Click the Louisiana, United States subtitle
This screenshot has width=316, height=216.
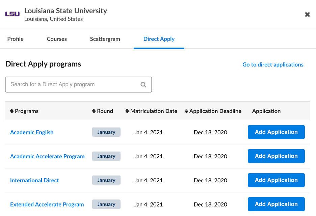(x=53, y=19)
